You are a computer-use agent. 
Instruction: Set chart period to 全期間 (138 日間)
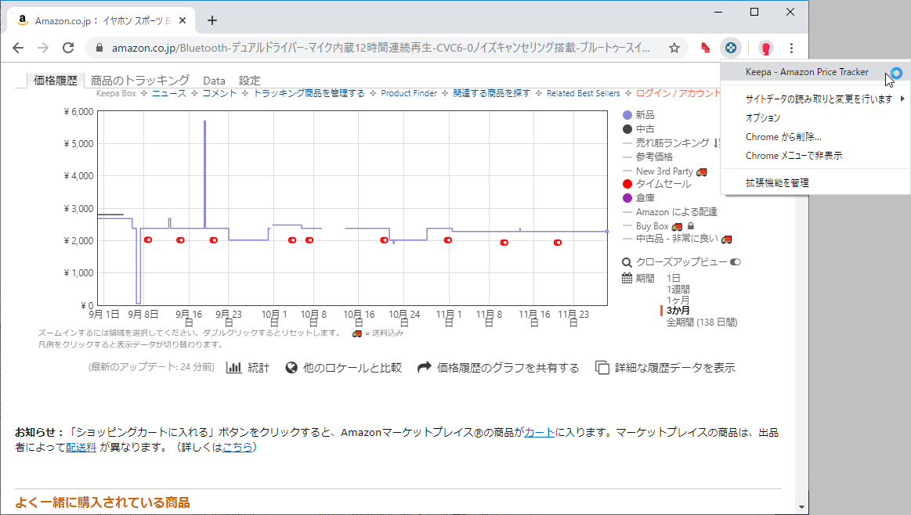coord(702,322)
